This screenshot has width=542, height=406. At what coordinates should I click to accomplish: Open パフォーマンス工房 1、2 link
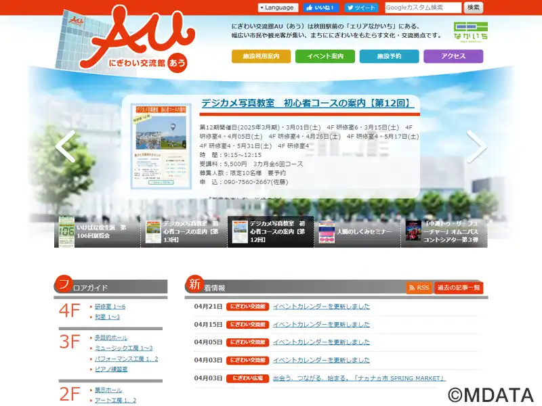pyautogui.click(x=126, y=359)
